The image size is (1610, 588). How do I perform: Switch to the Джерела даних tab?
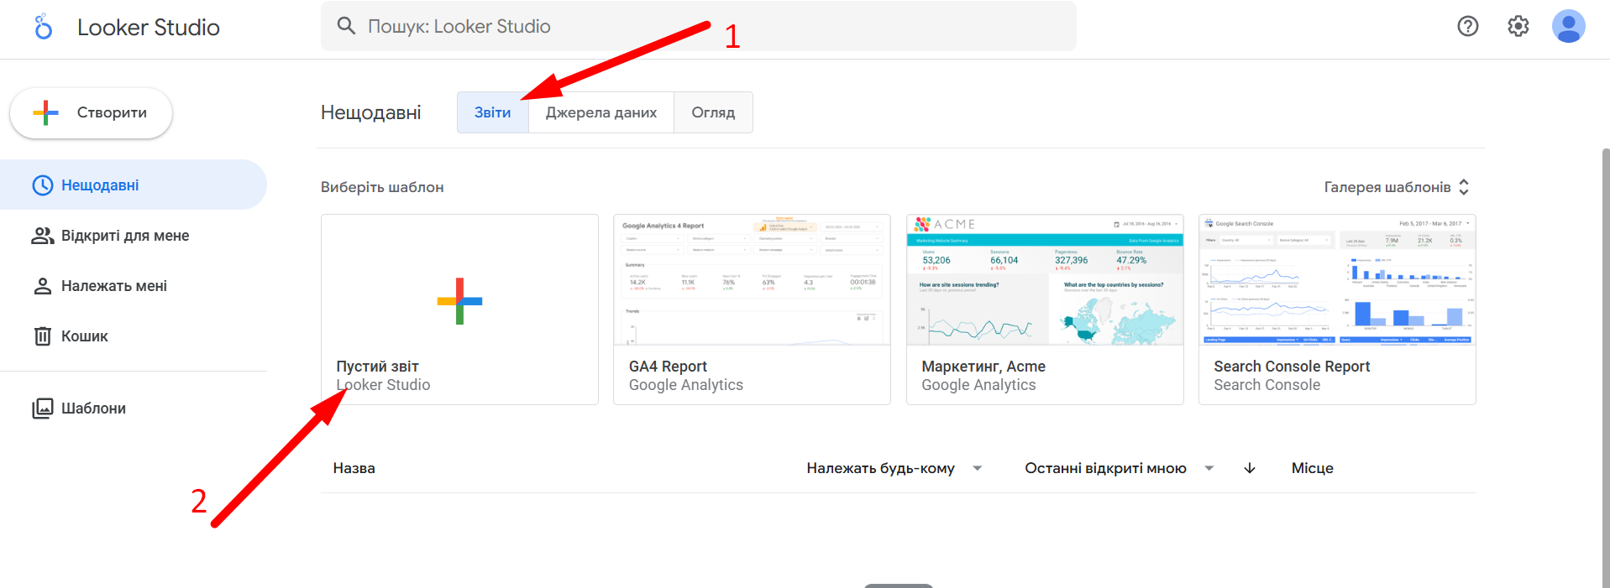[601, 112]
